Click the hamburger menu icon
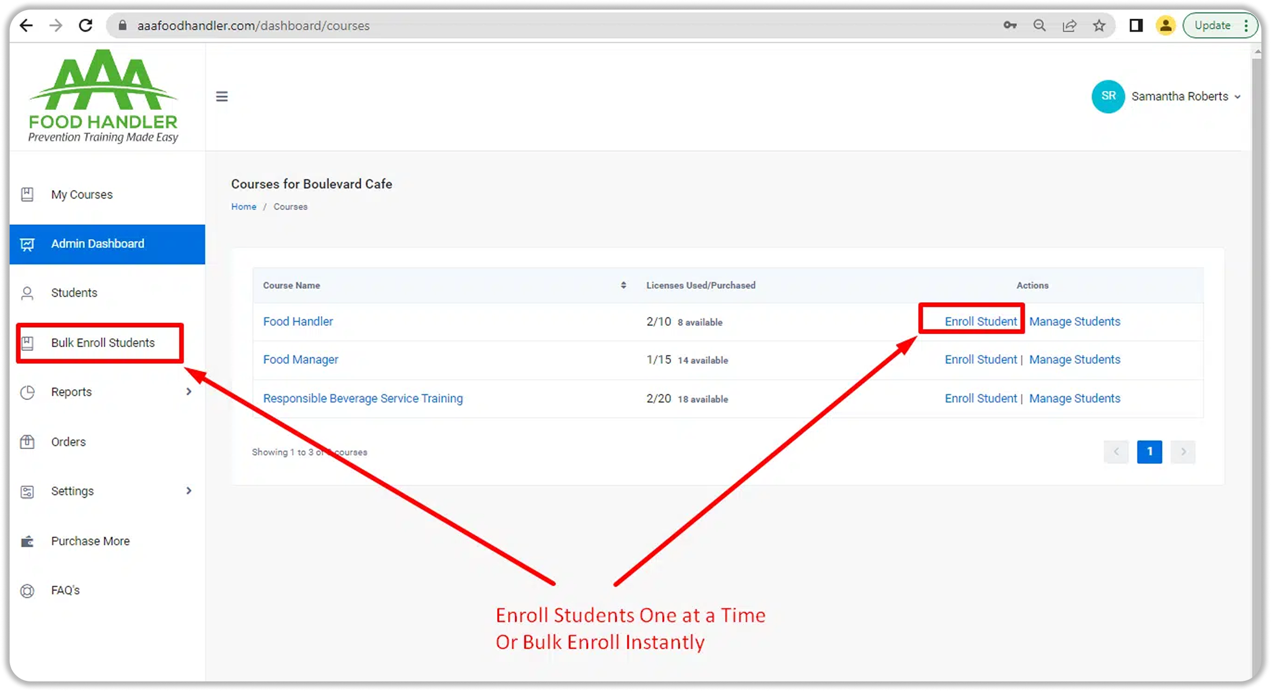Screen dimensions: 1271x691 coord(222,97)
